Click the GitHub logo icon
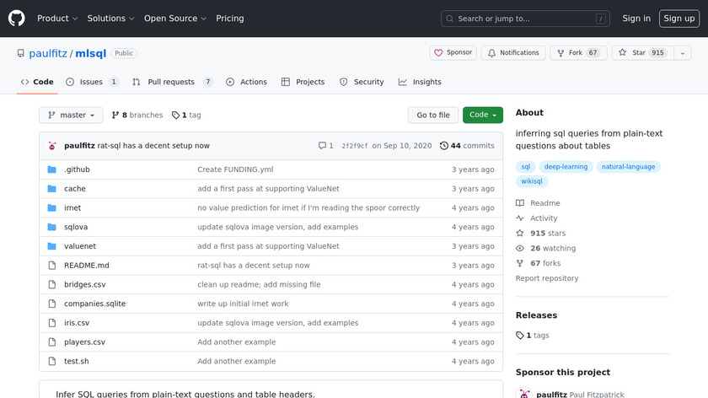 tap(17, 18)
